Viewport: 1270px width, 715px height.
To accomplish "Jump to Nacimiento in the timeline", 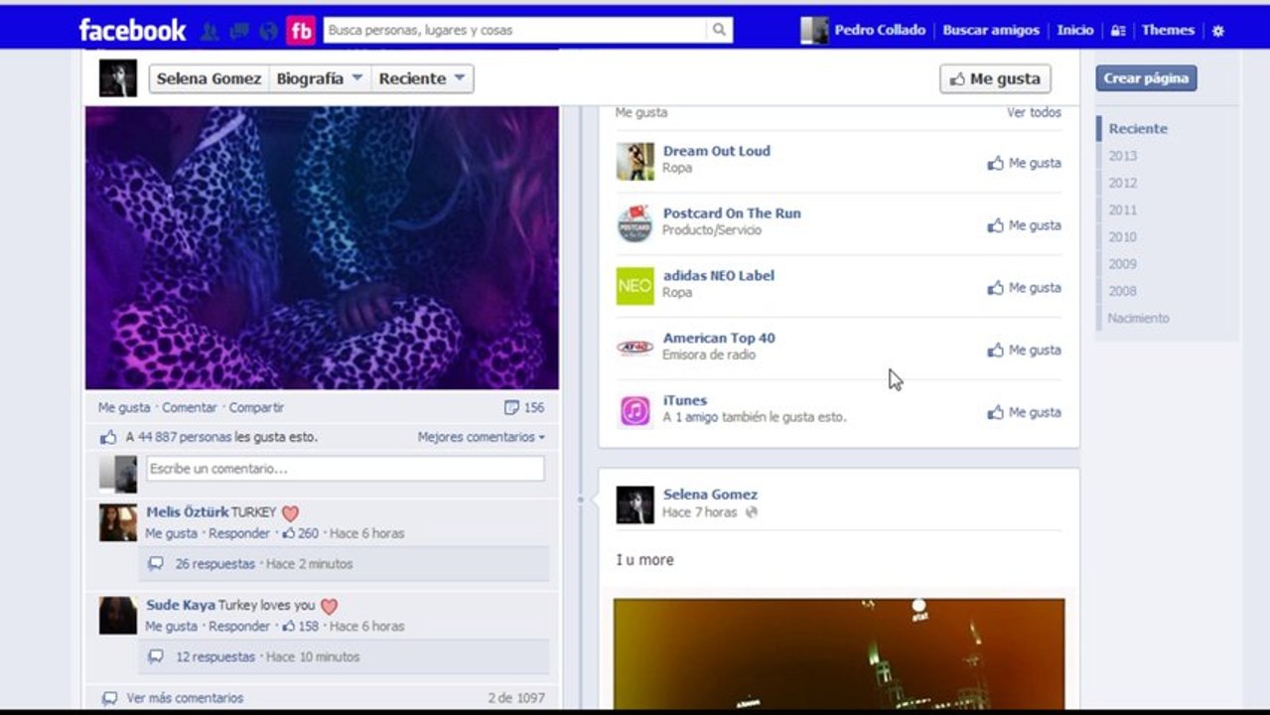I will pyautogui.click(x=1138, y=318).
